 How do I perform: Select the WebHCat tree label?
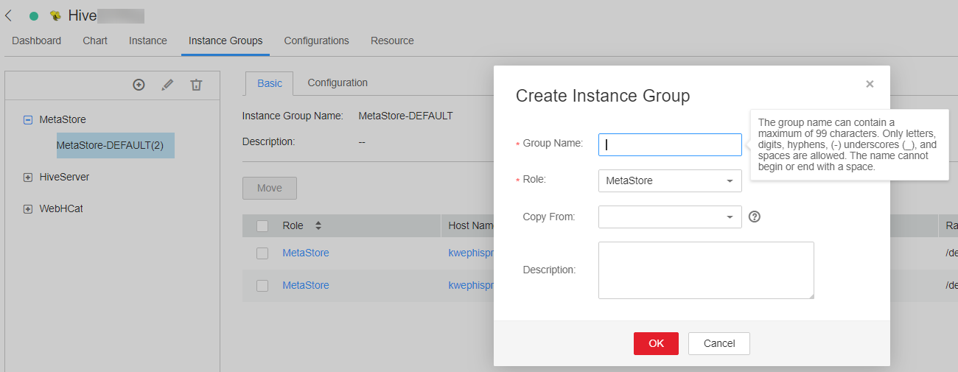click(x=61, y=209)
